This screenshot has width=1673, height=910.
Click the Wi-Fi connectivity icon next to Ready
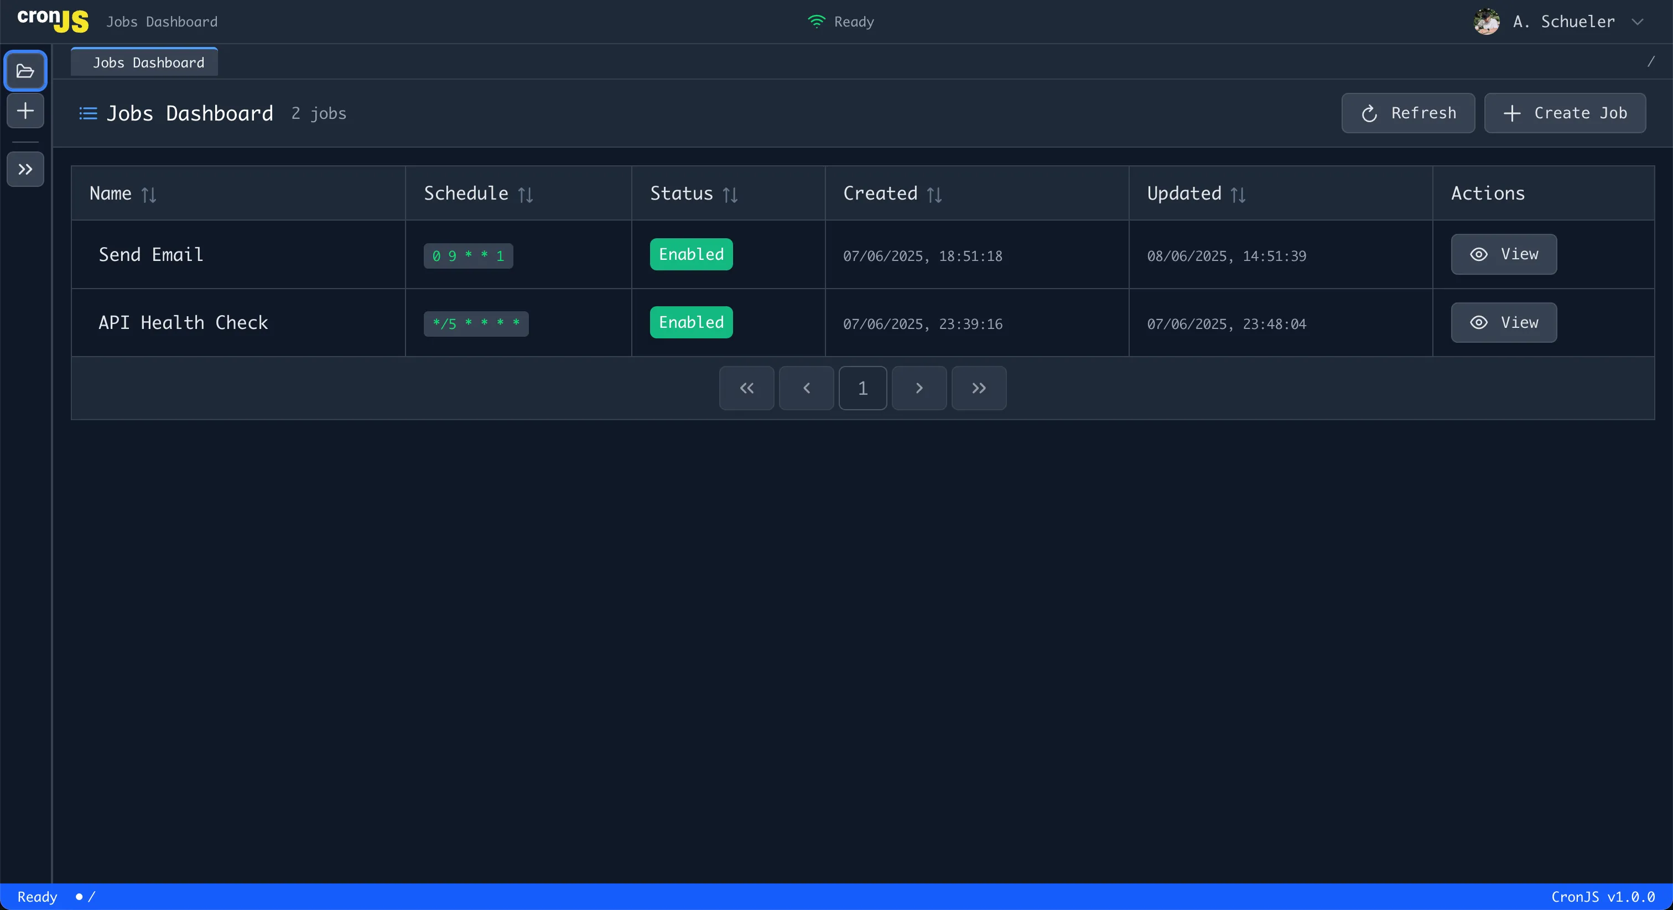pyautogui.click(x=815, y=22)
